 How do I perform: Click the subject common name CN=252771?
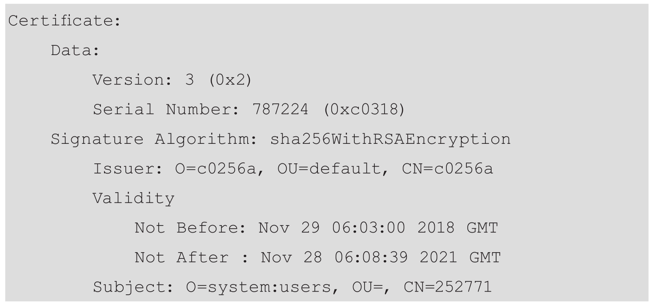pyautogui.click(x=448, y=287)
